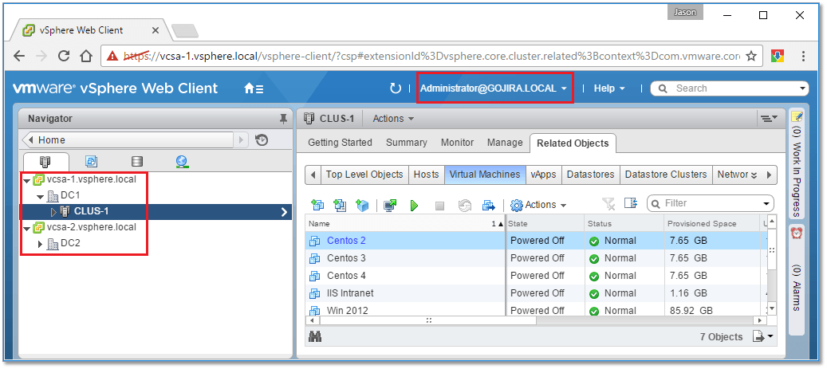Viewport: 827px width, 369px height.
Task: Open the Administrator@GOJIRA.LOCAL user menu
Action: (x=493, y=88)
